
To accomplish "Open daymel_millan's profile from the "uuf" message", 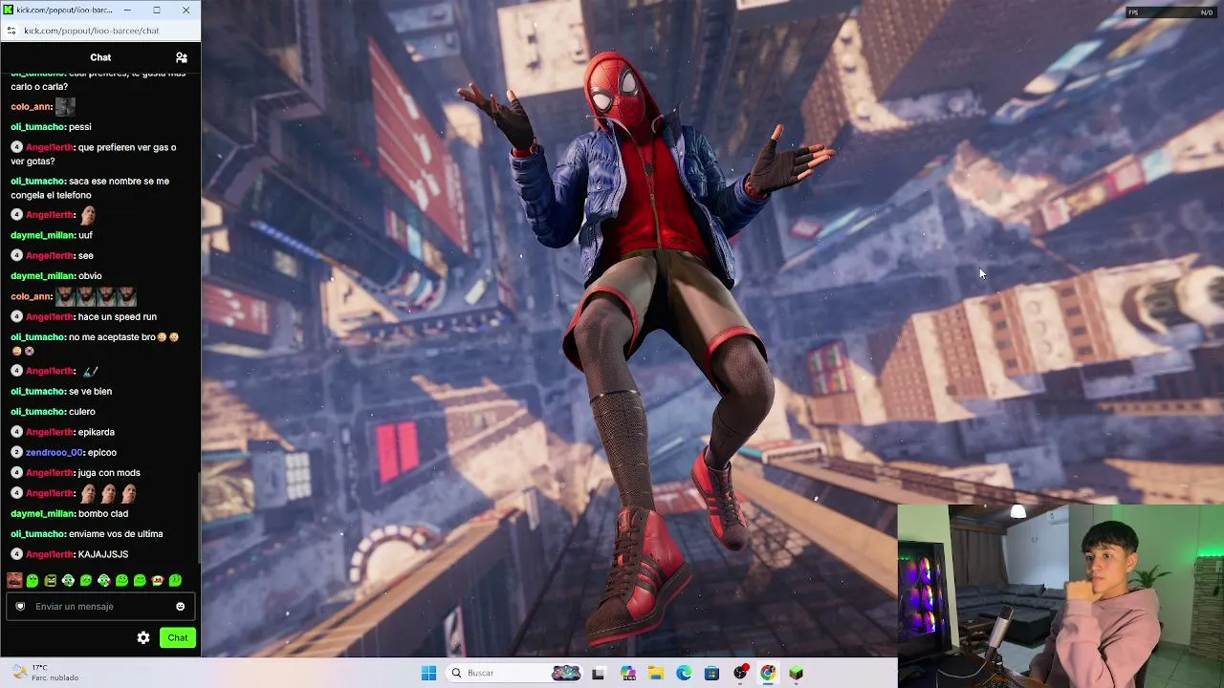I will (43, 235).
